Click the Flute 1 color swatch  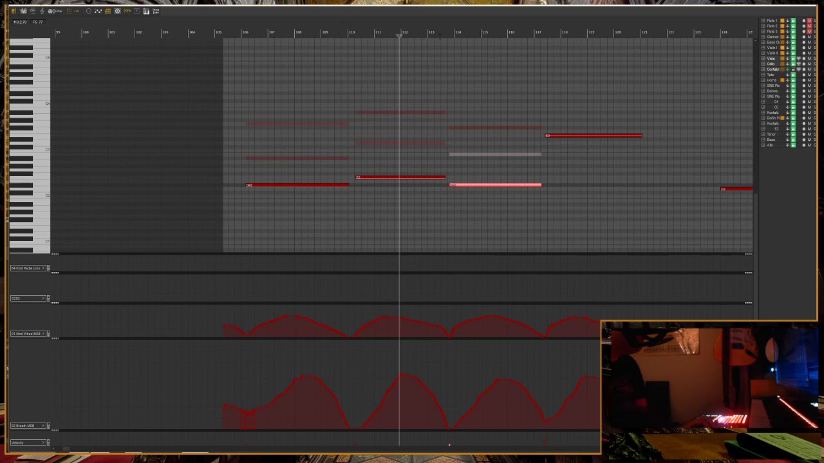(x=782, y=21)
